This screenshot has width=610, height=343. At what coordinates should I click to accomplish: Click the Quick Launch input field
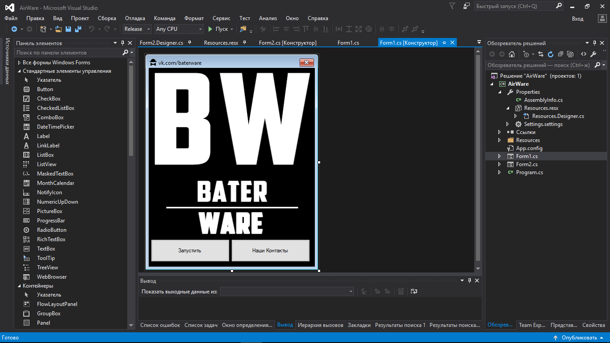click(x=514, y=6)
